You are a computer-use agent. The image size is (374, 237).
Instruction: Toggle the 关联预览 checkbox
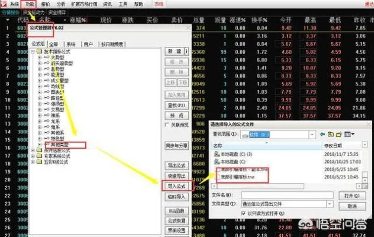[167, 124]
